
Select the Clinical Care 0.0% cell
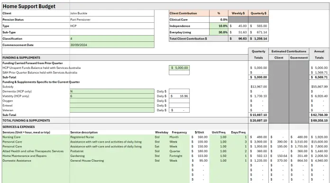point(219,19)
